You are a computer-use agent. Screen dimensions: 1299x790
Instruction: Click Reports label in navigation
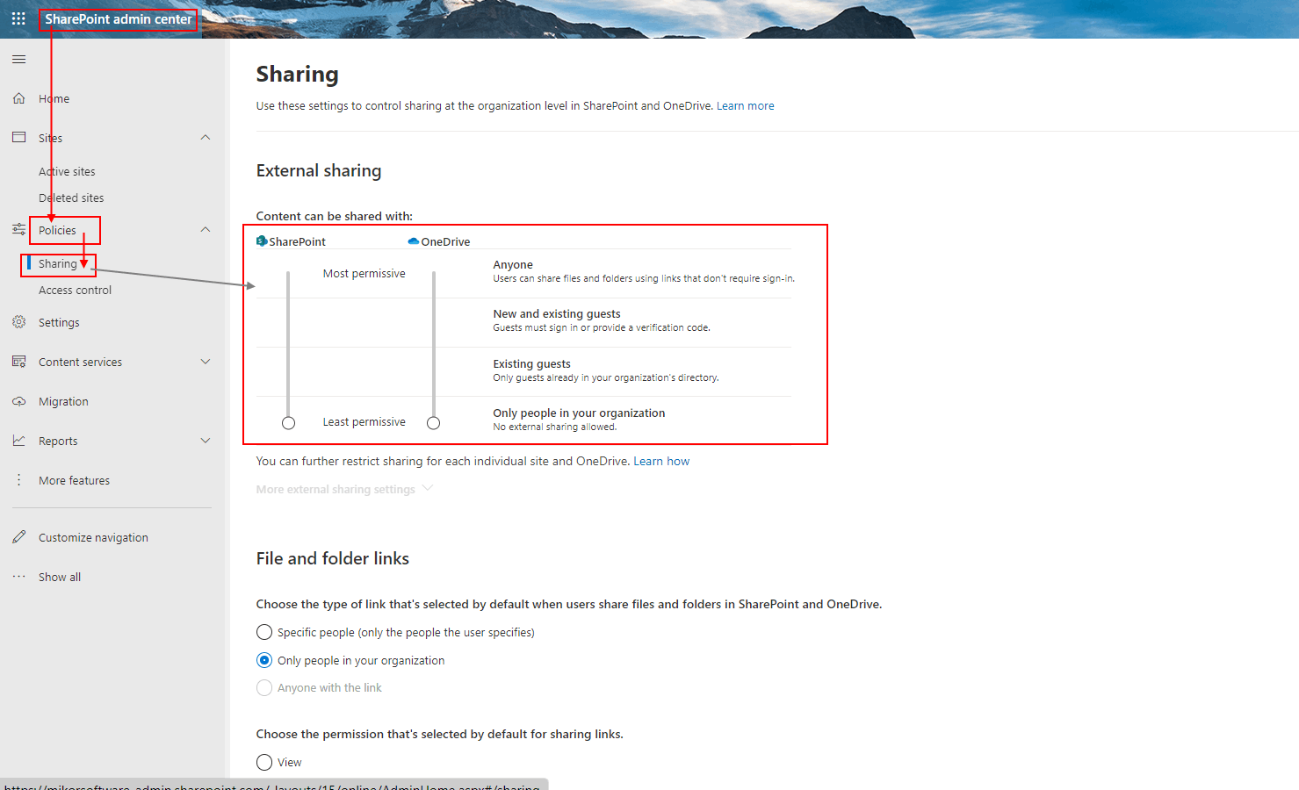pyautogui.click(x=58, y=442)
